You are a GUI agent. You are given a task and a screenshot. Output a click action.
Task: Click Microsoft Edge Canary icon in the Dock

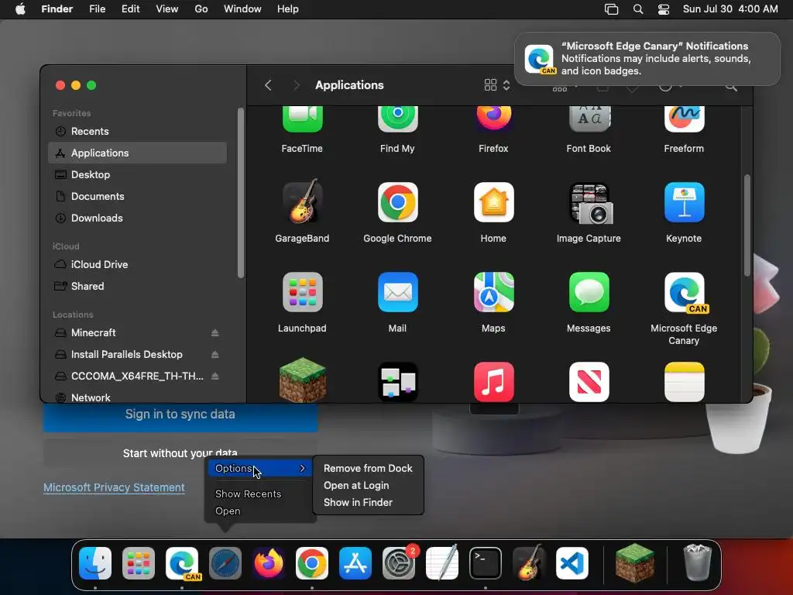click(183, 563)
